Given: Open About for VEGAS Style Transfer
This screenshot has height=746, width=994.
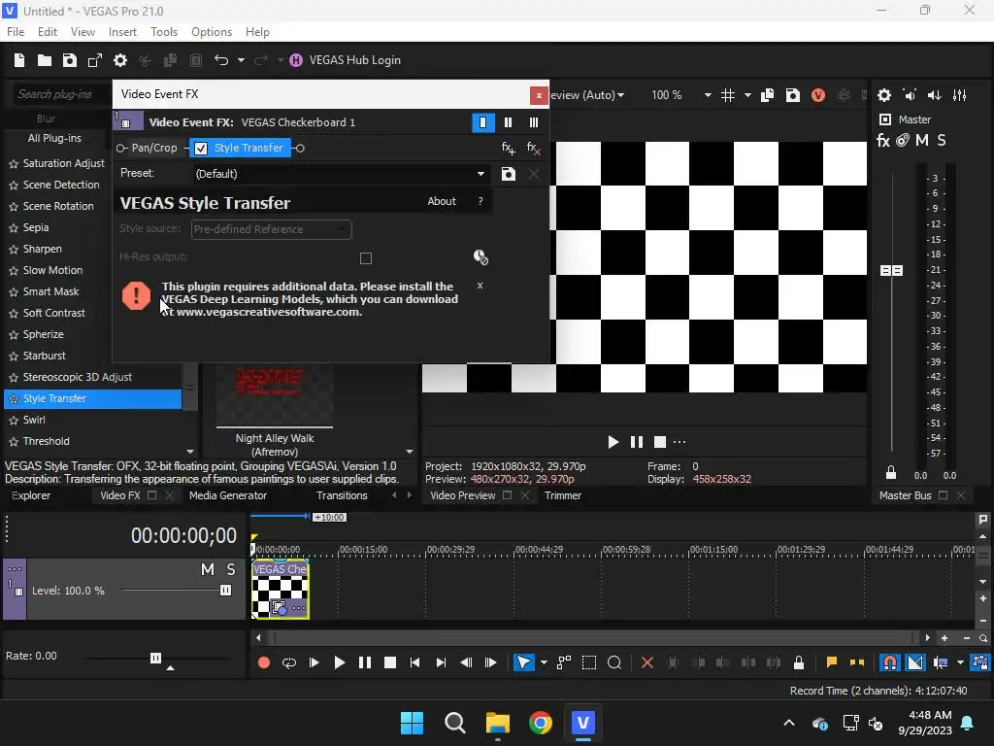Looking at the screenshot, I should pos(442,201).
